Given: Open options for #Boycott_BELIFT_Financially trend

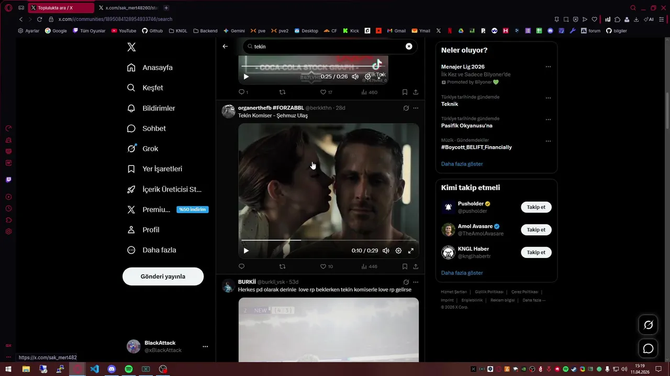Looking at the screenshot, I should [548, 141].
